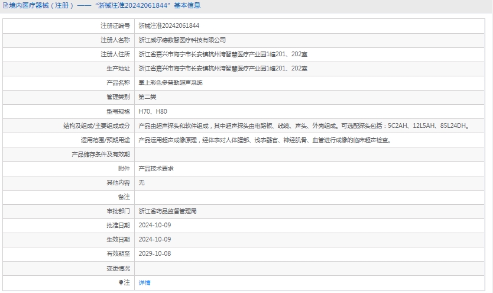Click the 产品储存条件及有效期 label
Image resolution: width=493 pixels, height=293 pixels.
pos(100,154)
